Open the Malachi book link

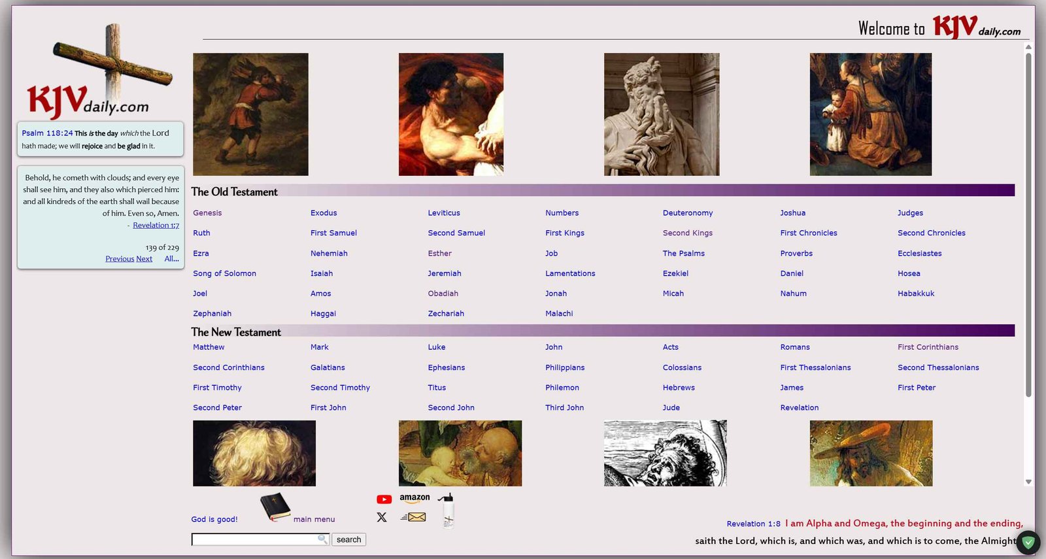click(559, 314)
